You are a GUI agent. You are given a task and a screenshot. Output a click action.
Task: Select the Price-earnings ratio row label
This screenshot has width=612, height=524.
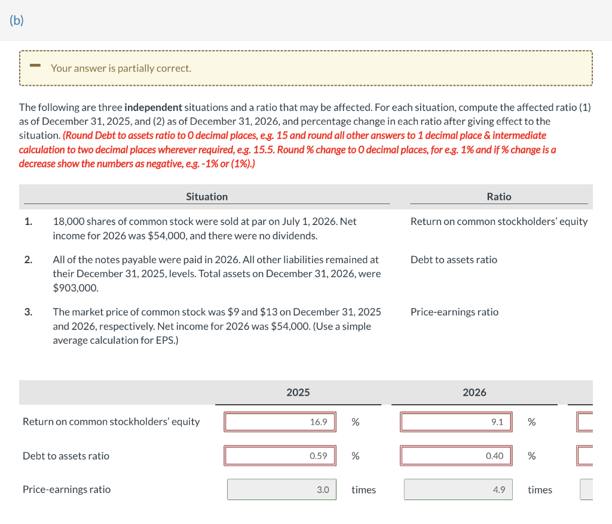[x=66, y=489]
